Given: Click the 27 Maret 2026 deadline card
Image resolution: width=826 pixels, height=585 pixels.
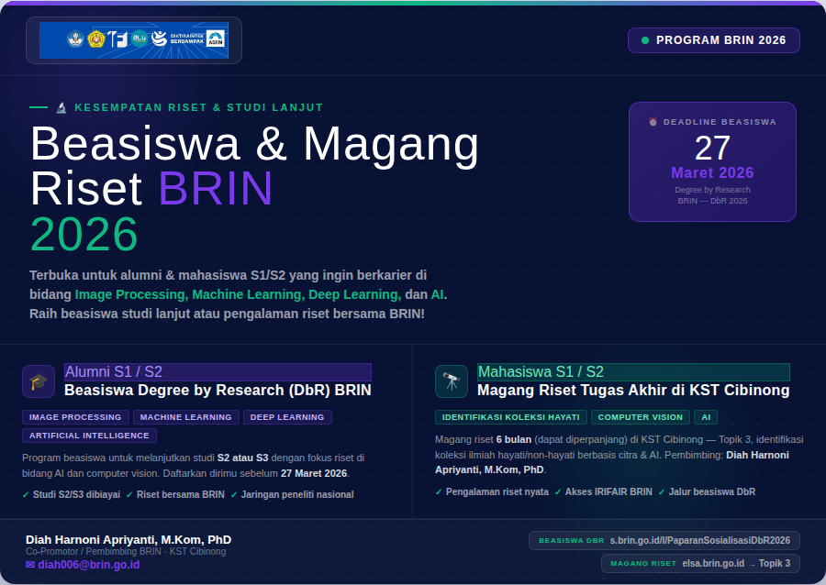Looking at the screenshot, I should [712, 161].
